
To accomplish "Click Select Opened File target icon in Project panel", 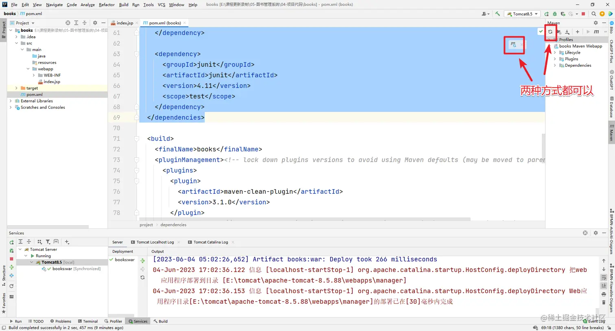I will tap(68, 23).
